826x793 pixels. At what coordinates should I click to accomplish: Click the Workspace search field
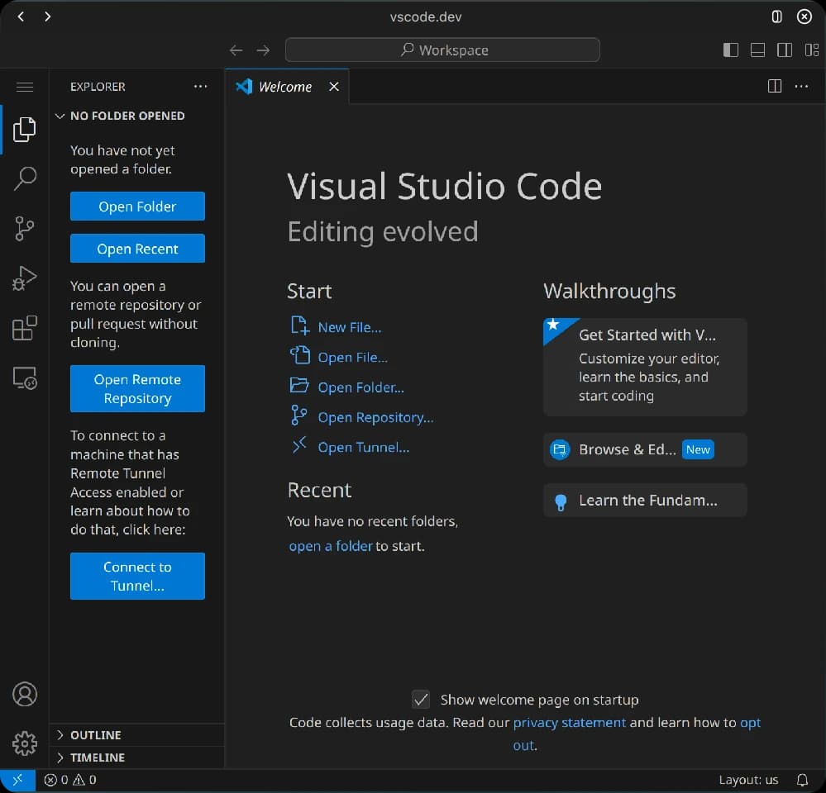click(x=442, y=50)
